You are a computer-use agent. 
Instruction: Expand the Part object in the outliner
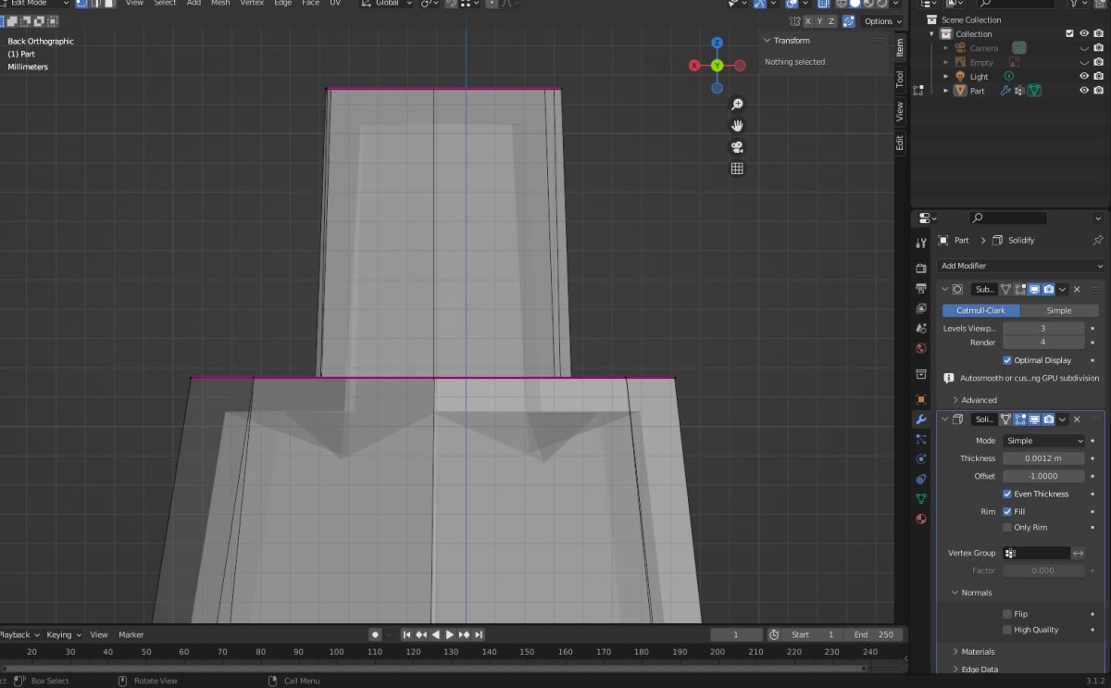tap(946, 91)
